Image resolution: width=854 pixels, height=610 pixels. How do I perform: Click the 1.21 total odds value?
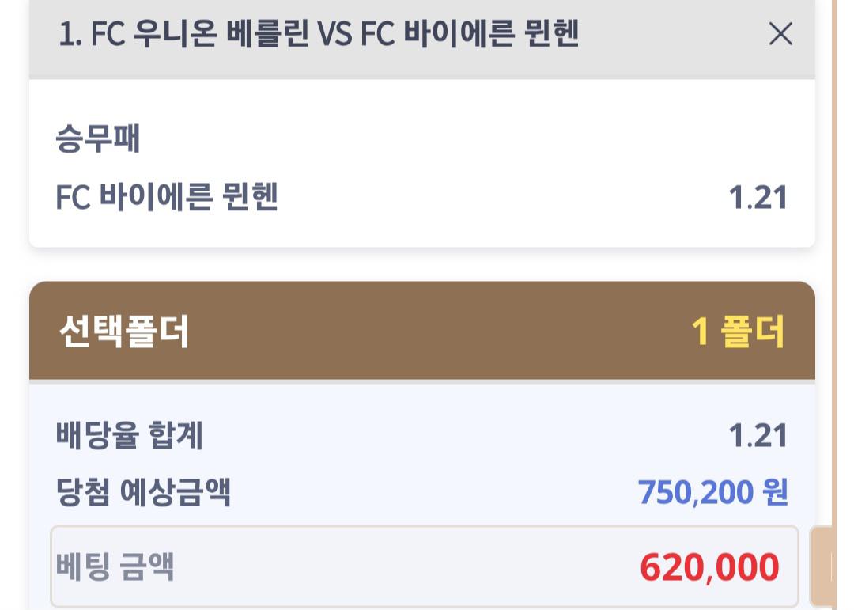[758, 436]
